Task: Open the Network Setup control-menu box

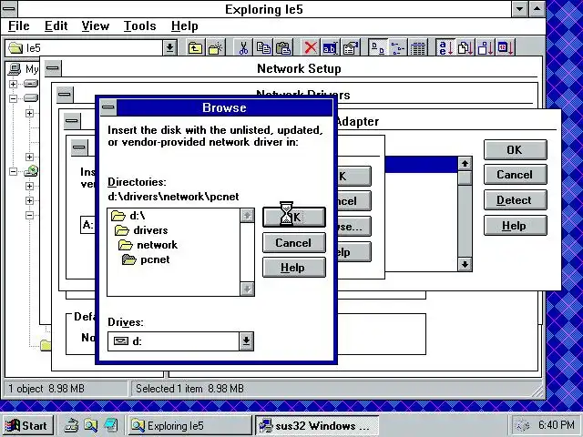Action: (x=53, y=68)
